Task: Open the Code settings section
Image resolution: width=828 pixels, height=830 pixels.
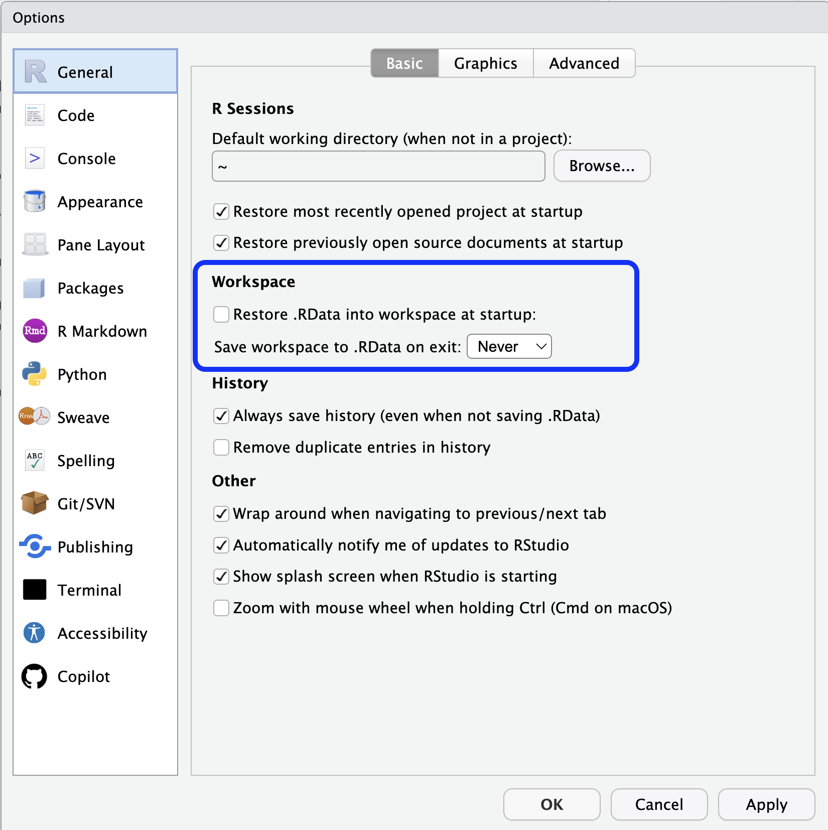Action: 34,115
